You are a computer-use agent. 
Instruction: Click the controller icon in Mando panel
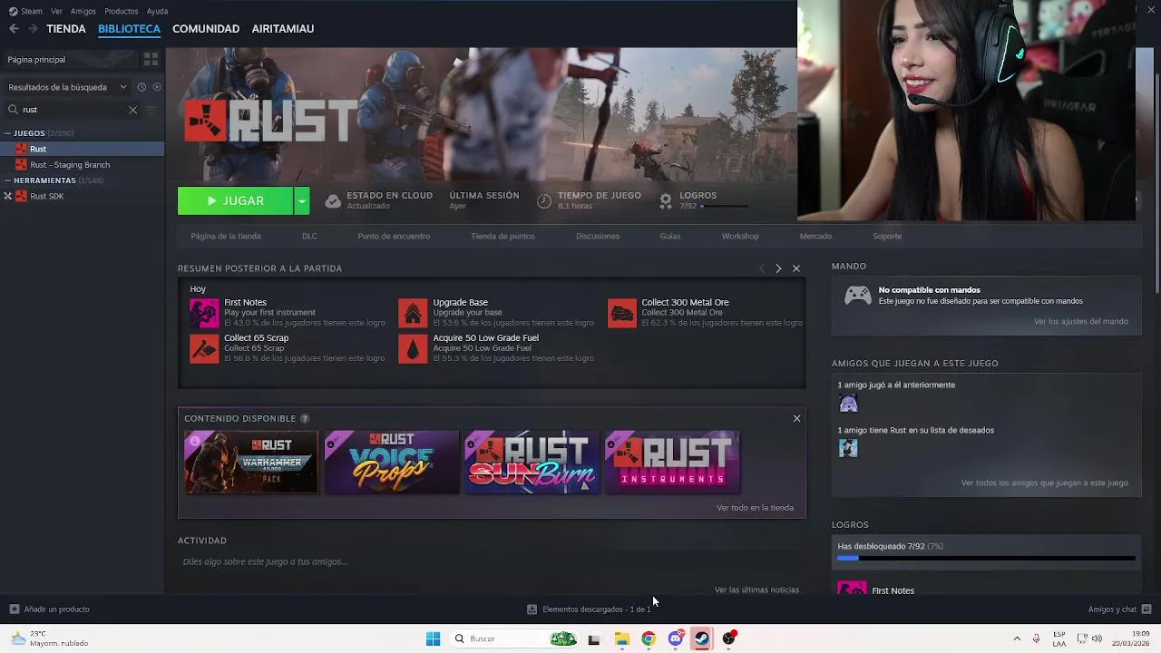click(858, 296)
